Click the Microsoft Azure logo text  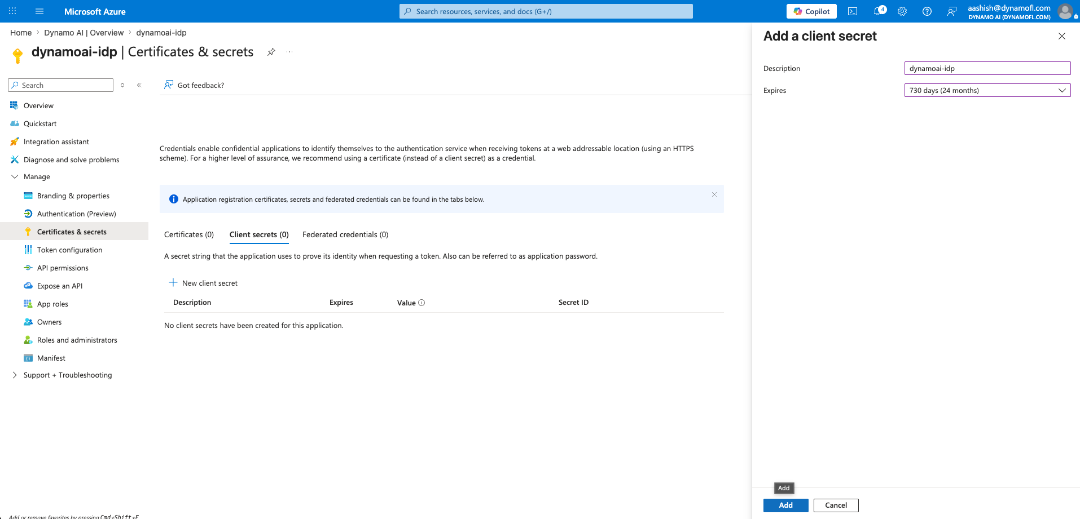point(95,11)
